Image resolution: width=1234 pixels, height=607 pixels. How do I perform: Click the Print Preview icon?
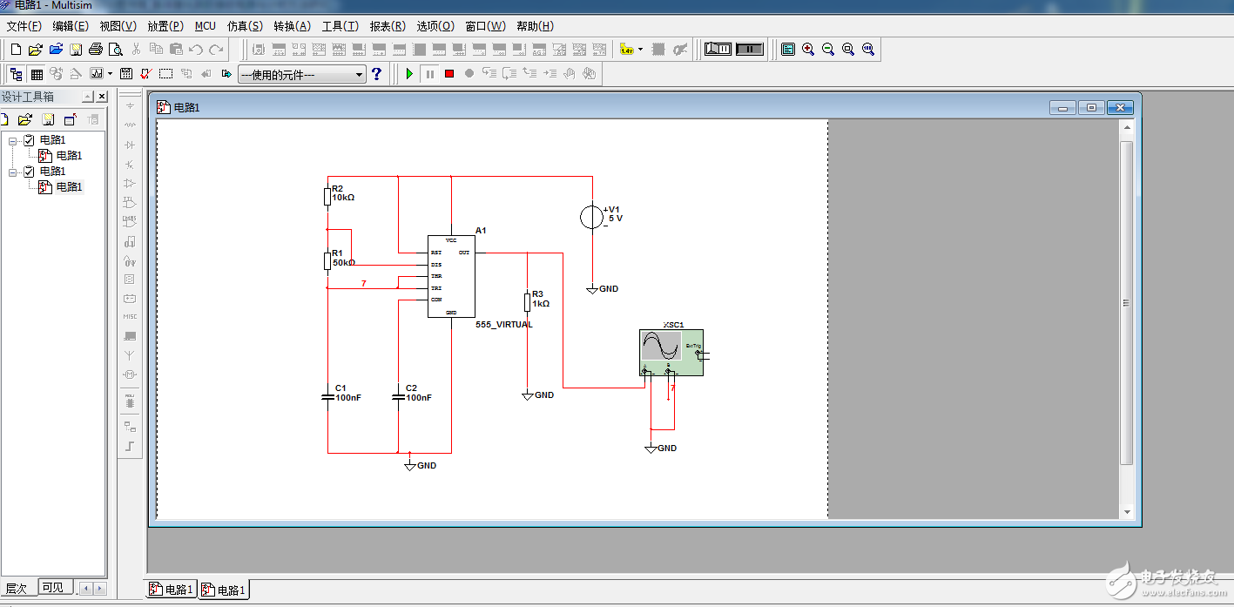tap(115, 50)
